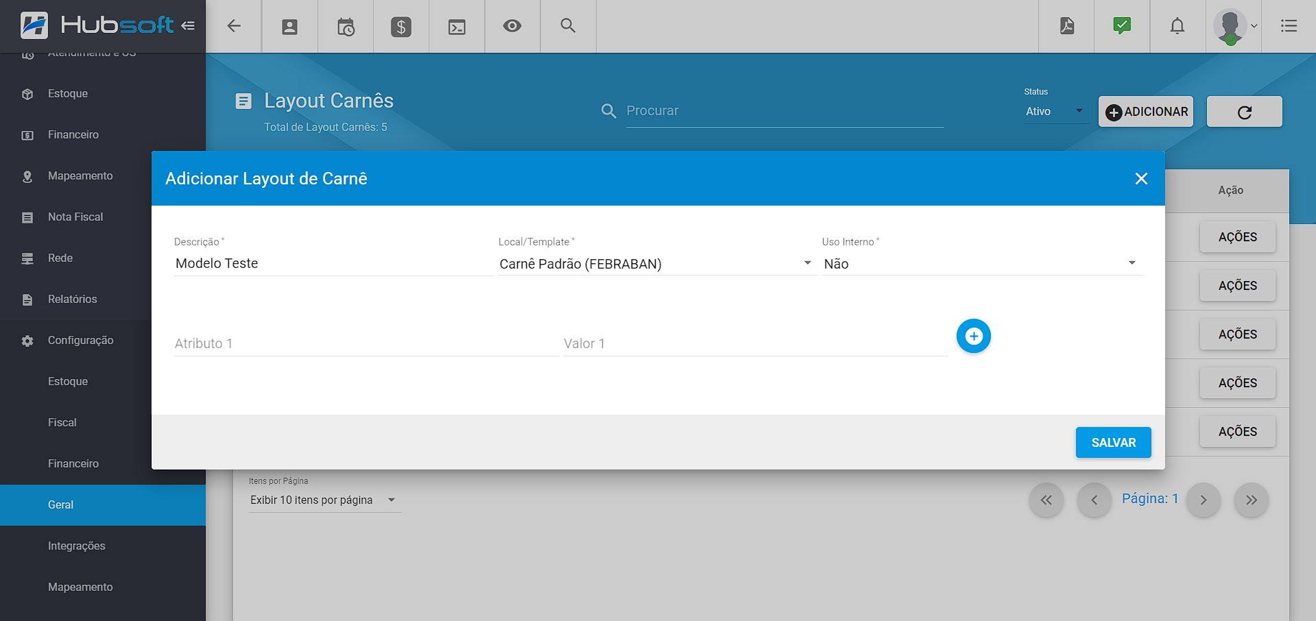Click 'Total de Layout Carnês: 5' text
The height and width of the screenshot is (621, 1316).
coord(326,127)
